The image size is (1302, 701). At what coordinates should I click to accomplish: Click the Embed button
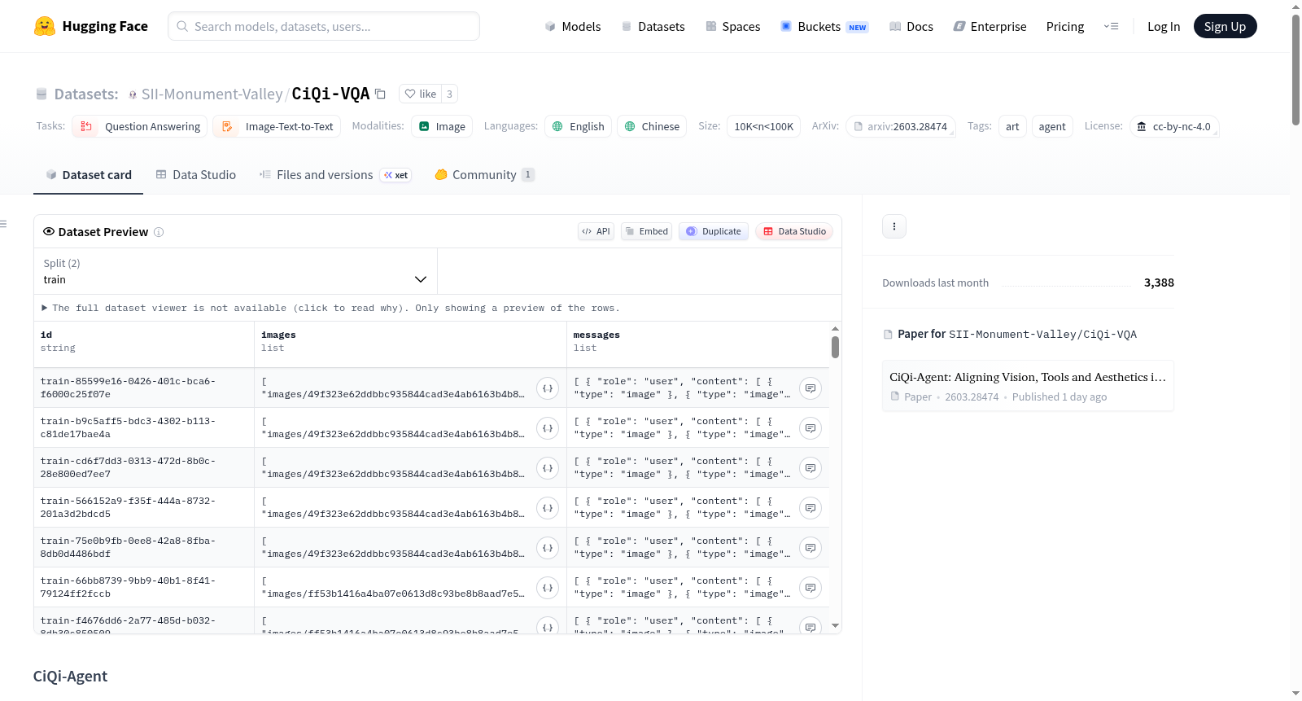647,231
